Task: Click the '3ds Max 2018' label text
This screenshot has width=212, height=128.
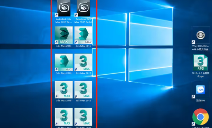Action: pyautogui.click(x=64, y=100)
